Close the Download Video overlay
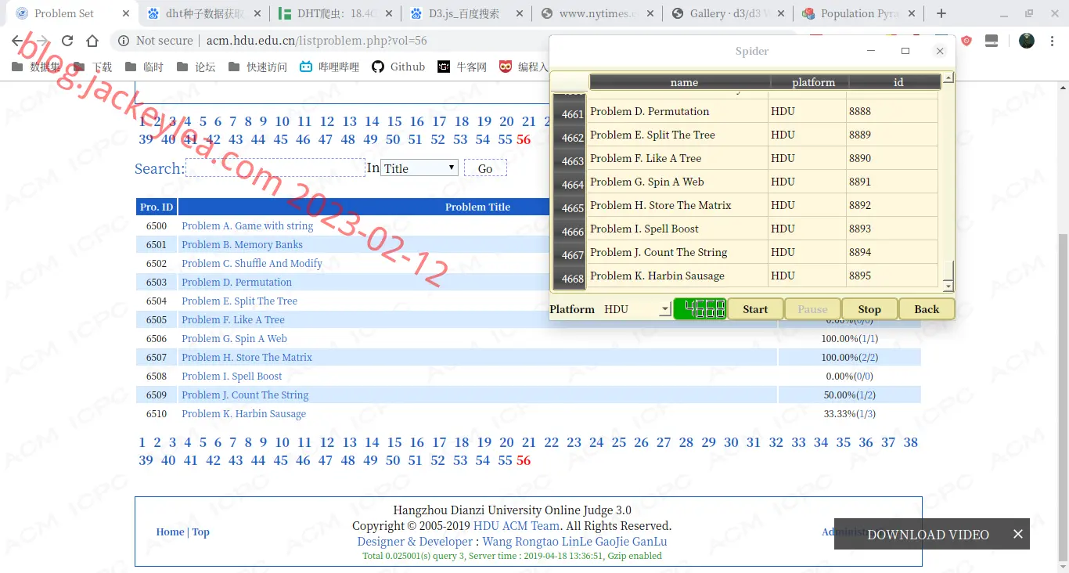1069x573 pixels. (1017, 534)
